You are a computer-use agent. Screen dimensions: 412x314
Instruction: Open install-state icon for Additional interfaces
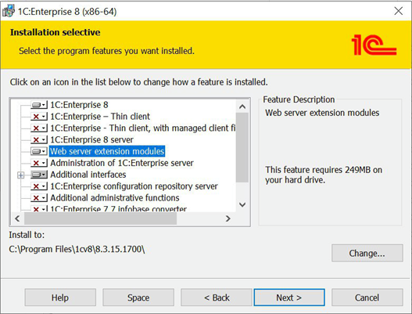[39, 175]
